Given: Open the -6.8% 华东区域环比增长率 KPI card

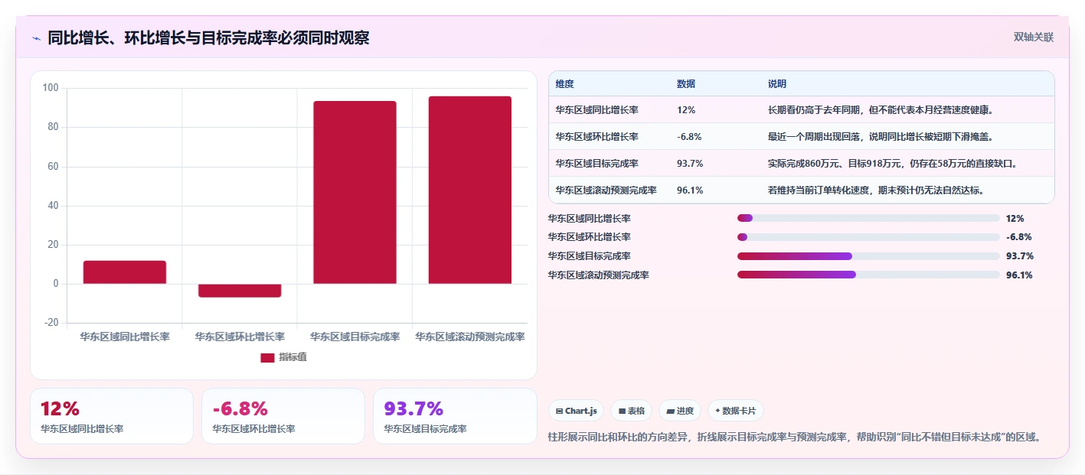Looking at the screenshot, I should (x=283, y=416).
